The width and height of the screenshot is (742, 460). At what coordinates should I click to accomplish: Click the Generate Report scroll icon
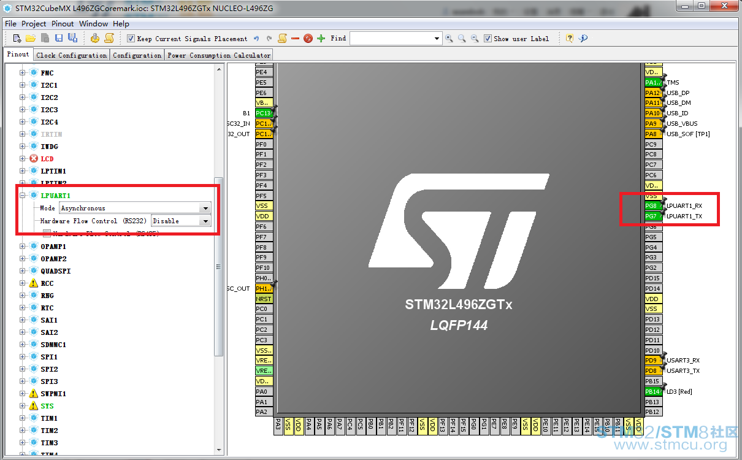(109, 38)
